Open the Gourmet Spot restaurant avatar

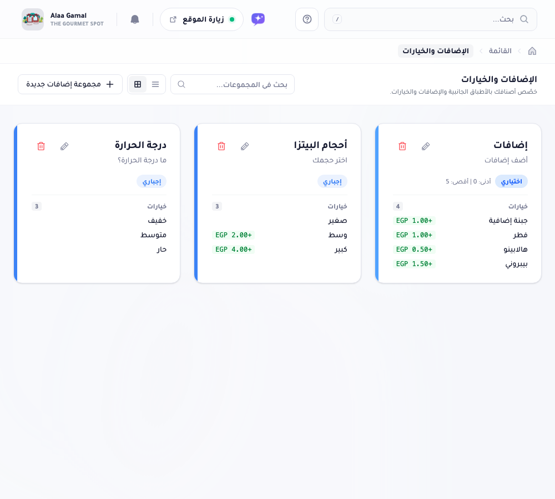pos(33,19)
